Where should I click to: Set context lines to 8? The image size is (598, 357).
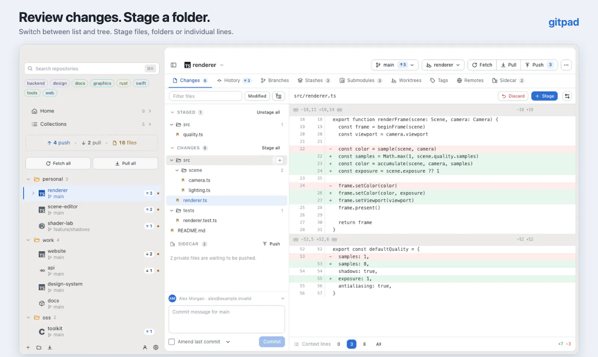[364, 344]
